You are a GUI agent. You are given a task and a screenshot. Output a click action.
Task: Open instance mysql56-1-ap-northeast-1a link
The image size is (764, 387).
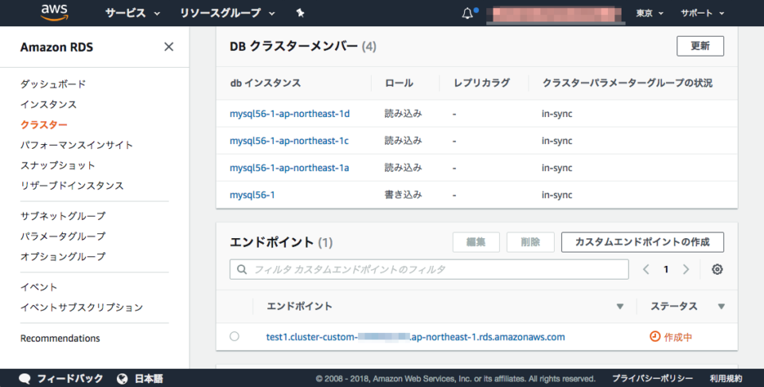[289, 168]
